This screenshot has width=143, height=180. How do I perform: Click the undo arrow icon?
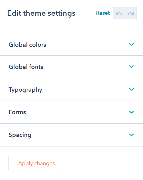[119, 13]
